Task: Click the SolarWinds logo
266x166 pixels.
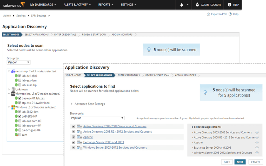Action: [14, 4]
